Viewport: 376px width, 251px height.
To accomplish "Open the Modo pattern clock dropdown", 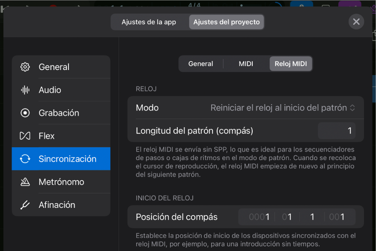I will click(281, 108).
